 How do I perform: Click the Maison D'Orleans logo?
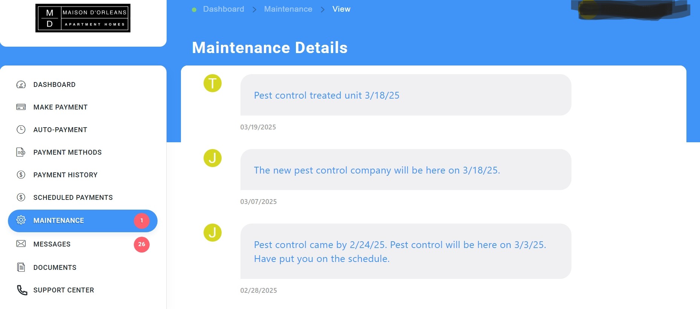(83, 18)
